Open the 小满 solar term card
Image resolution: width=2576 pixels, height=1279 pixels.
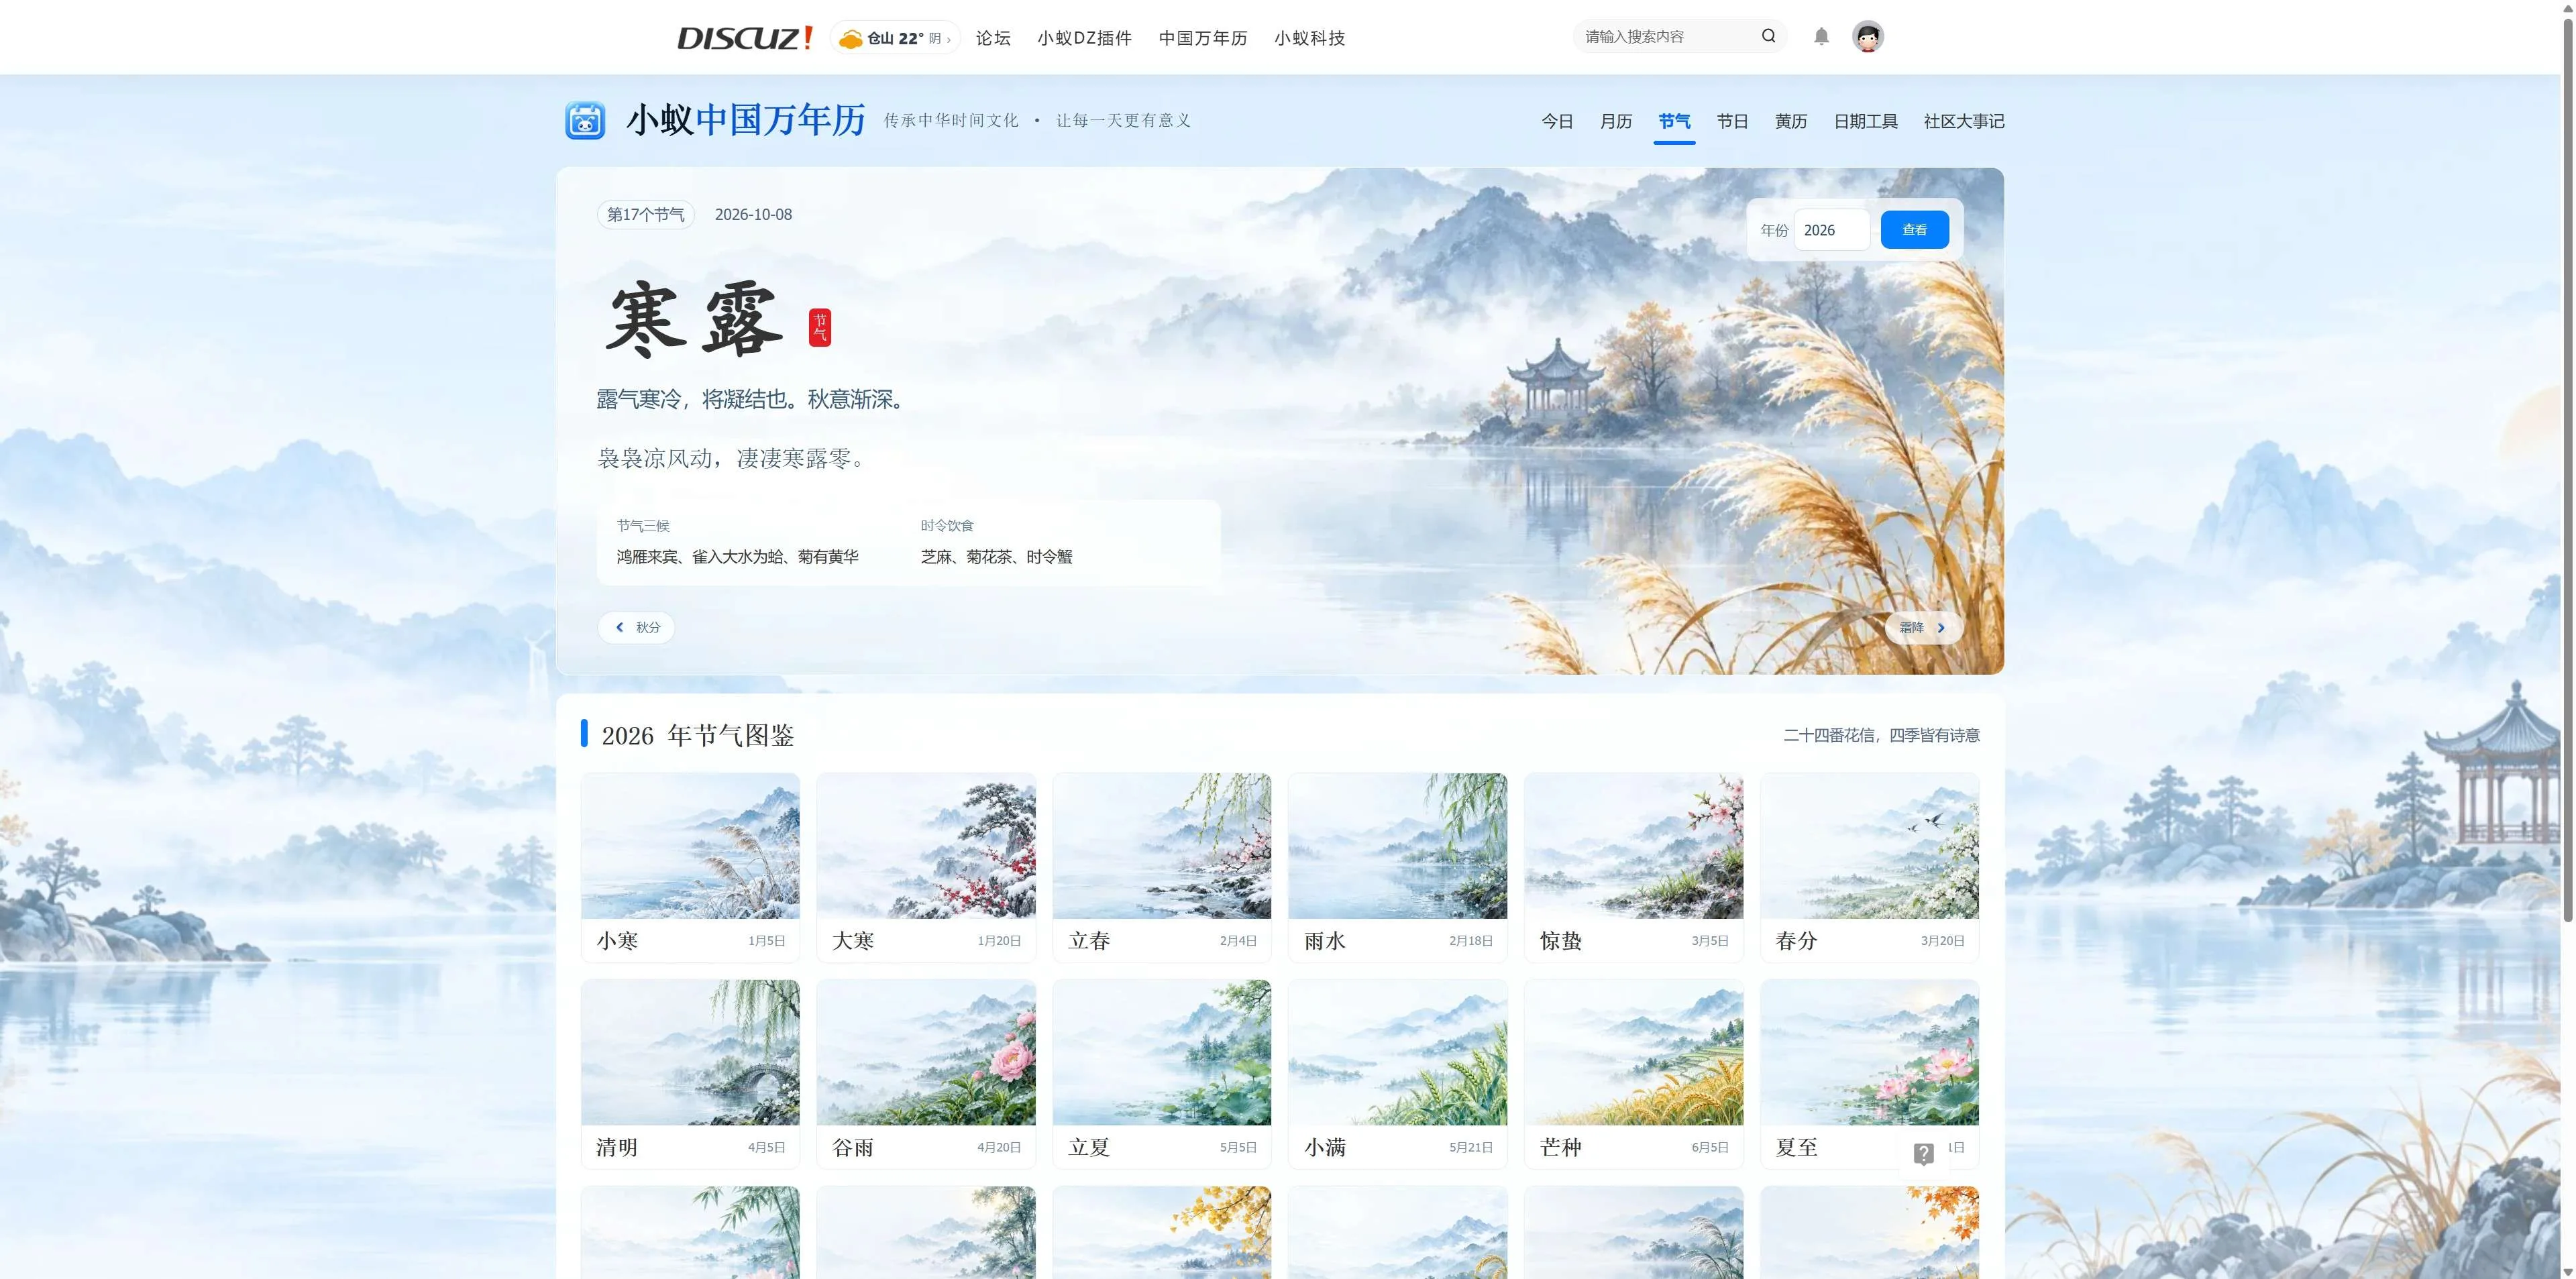point(1397,1074)
